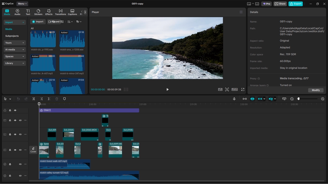Open the CapCut Menu dropdown

coord(22,4)
